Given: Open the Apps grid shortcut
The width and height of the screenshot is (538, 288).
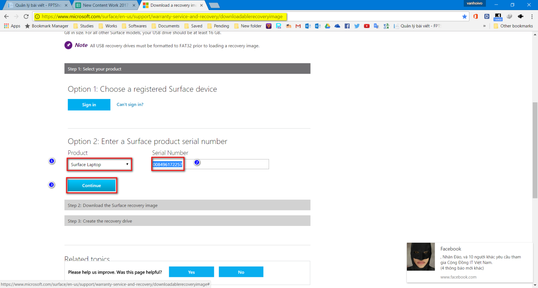Looking at the screenshot, I should pyautogui.click(x=12, y=26).
